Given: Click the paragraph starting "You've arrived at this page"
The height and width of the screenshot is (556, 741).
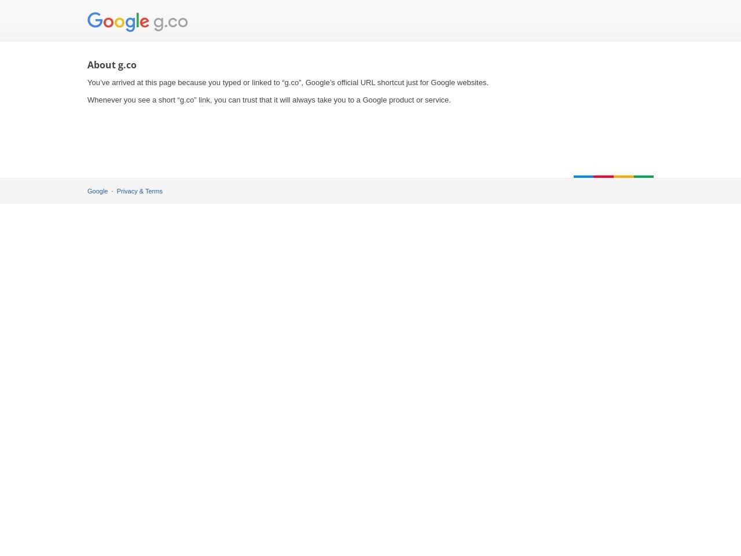Looking at the screenshot, I should [288, 83].
